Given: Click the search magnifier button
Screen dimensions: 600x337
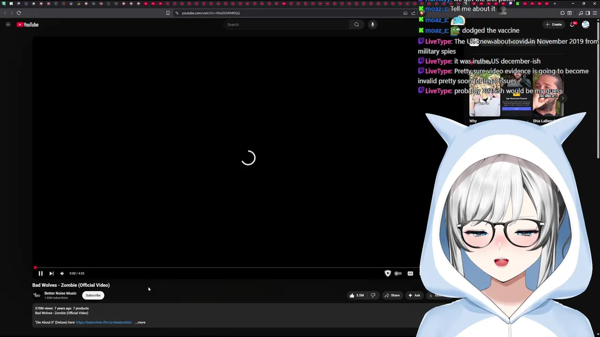Looking at the screenshot, I should (357, 24).
